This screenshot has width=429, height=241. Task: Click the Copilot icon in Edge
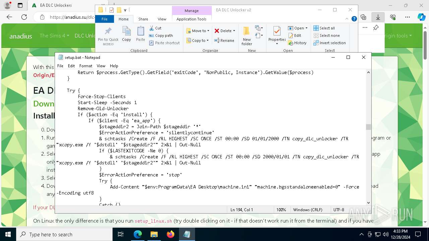[x=421, y=17]
